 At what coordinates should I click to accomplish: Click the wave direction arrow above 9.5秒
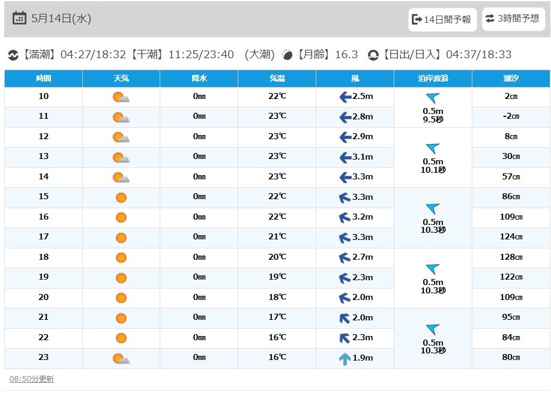(433, 97)
